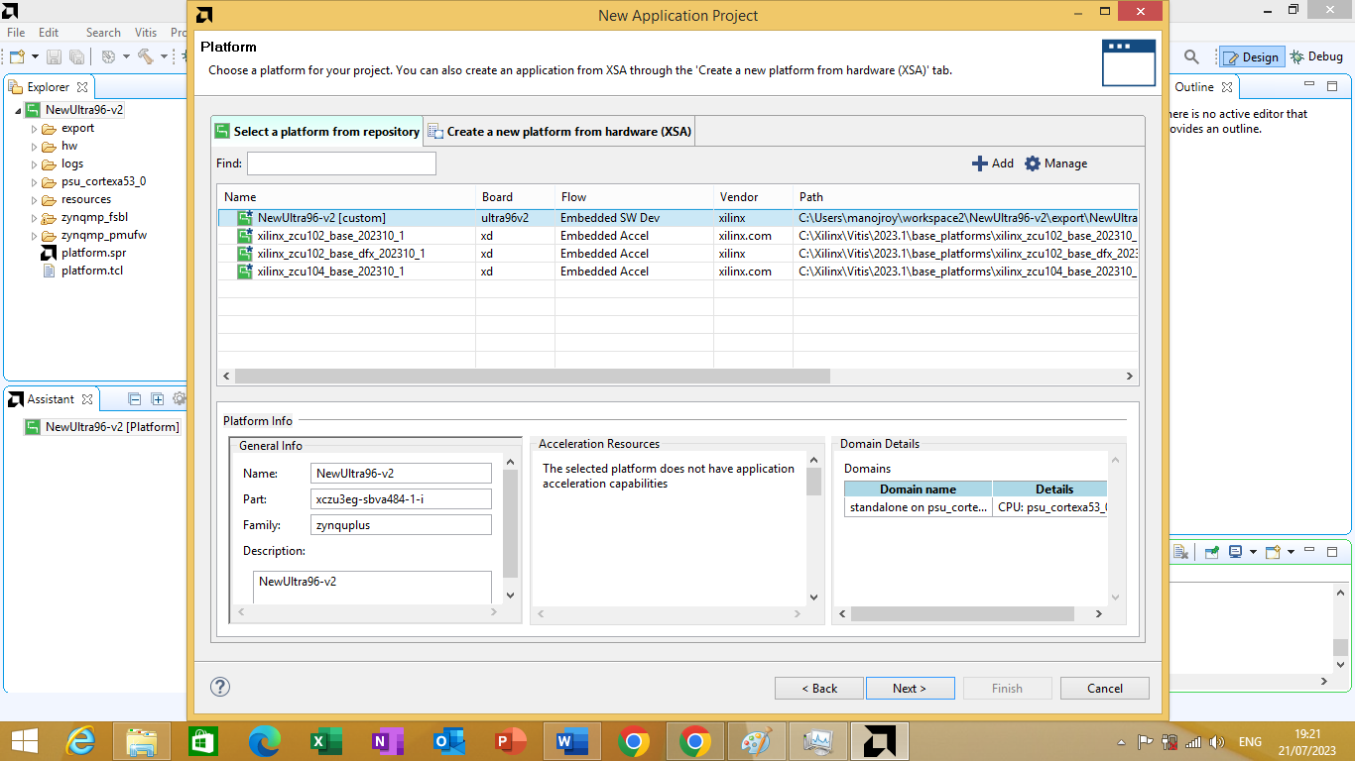
Task: Open Outlook from the taskbar
Action: pyautogui.click(x=449, y=741)
